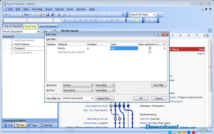Open Priority Documents filter dropdown in sidebar
Screen dimensions: 214x134
click(x=39, y=31)
